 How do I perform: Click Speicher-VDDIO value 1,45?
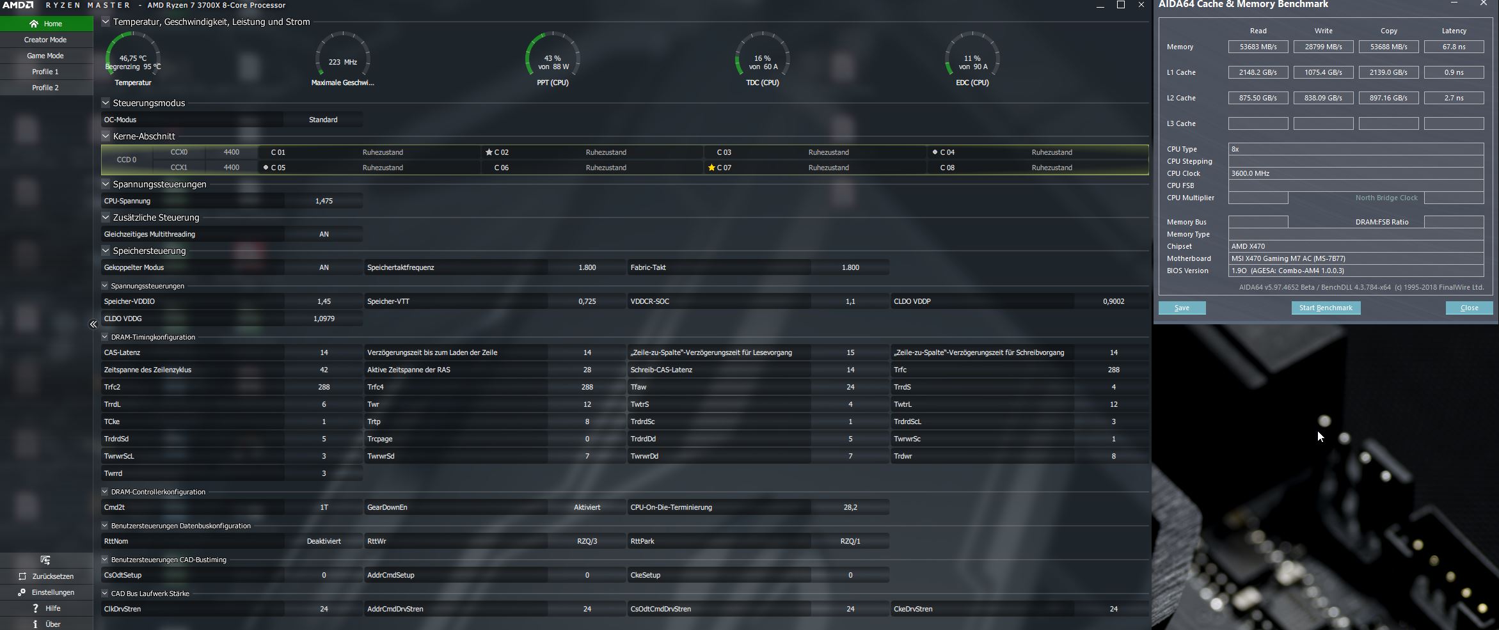tap(324, 301)
